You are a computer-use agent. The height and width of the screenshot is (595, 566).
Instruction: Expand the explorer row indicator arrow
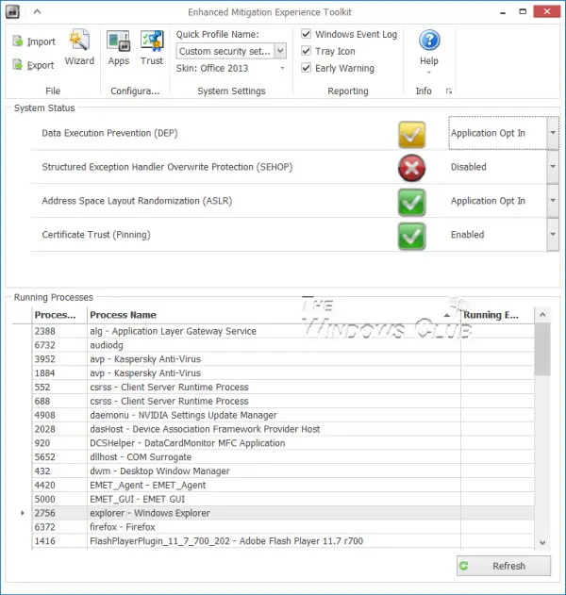(x=23, y=513)
